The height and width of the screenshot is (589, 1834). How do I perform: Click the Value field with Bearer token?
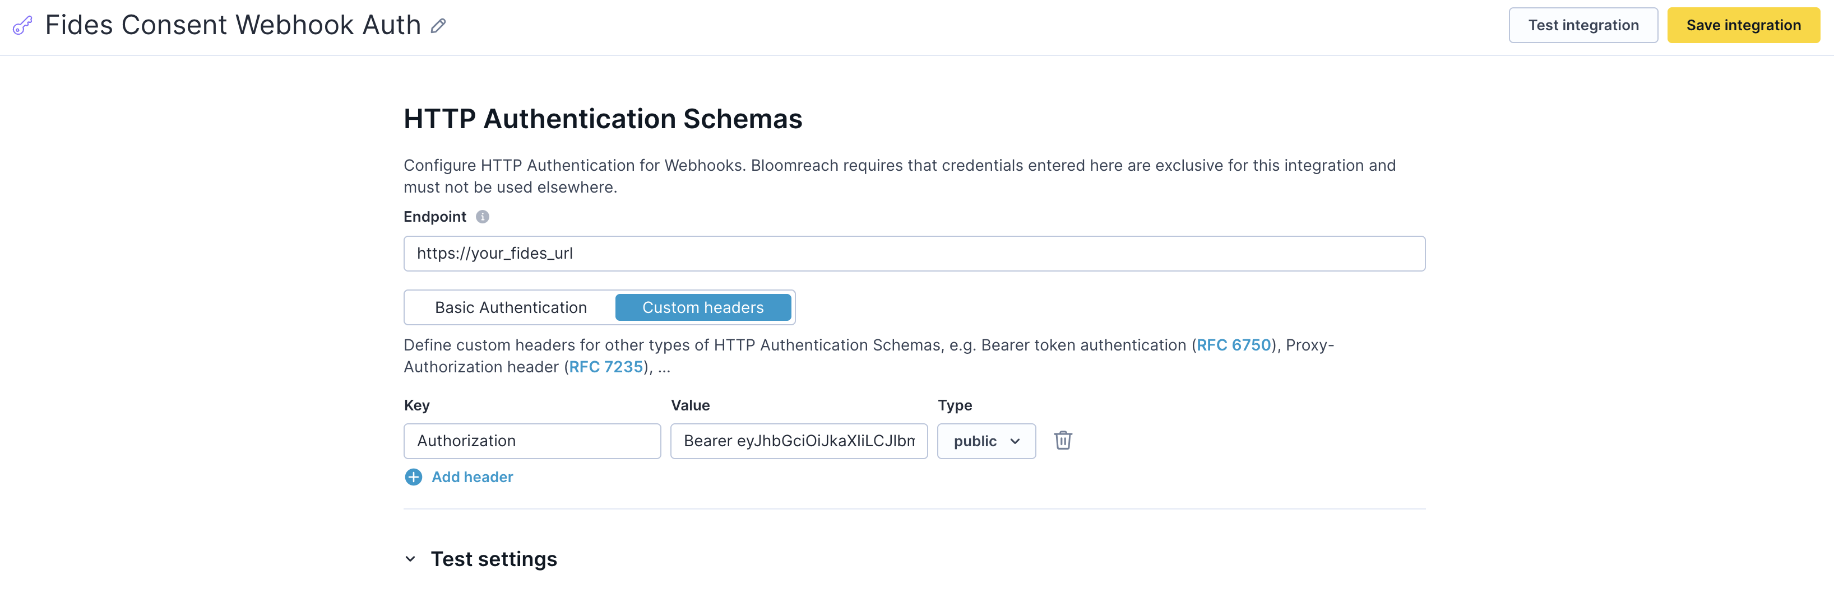(798, 441)
